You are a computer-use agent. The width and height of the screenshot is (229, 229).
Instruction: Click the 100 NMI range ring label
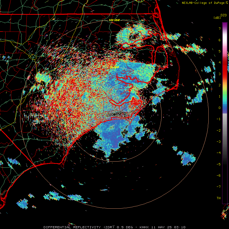coord(114,20)
